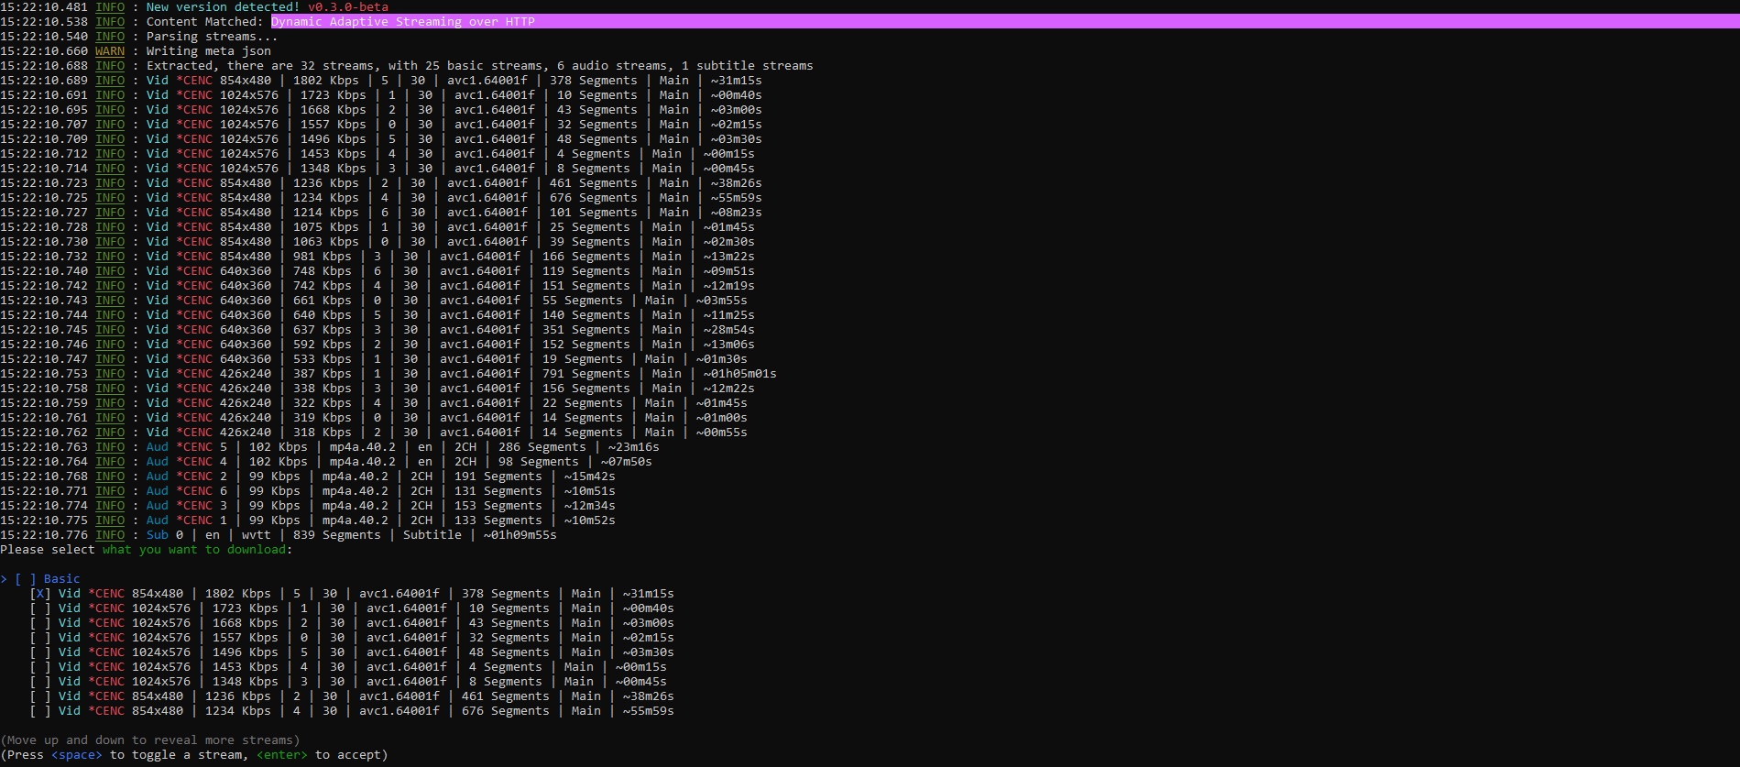Screen dimensions: 1740x767
Task: Click the '318 Kbps' bitrate value
Action: [323, 433]
